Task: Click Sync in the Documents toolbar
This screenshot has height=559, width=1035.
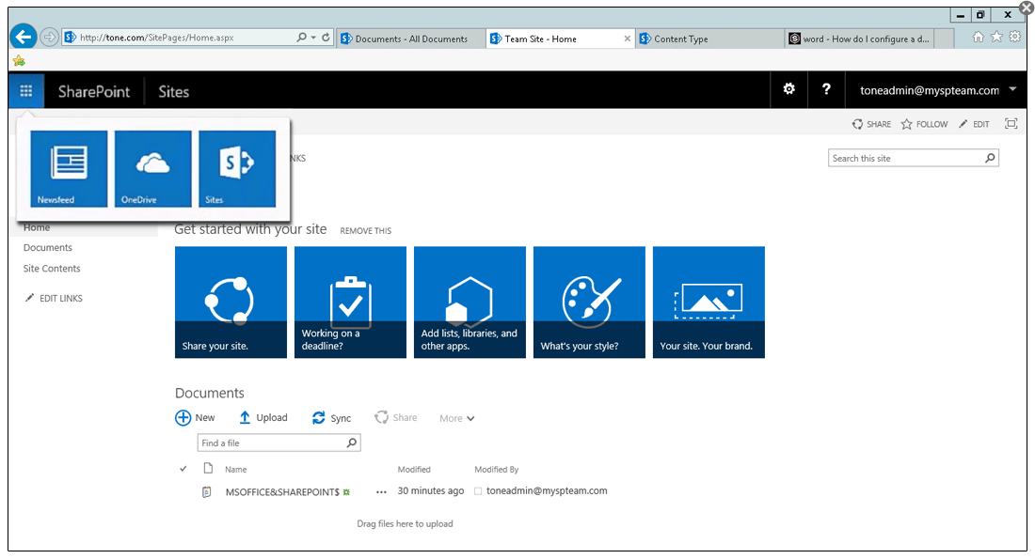Action: [331, 418]
